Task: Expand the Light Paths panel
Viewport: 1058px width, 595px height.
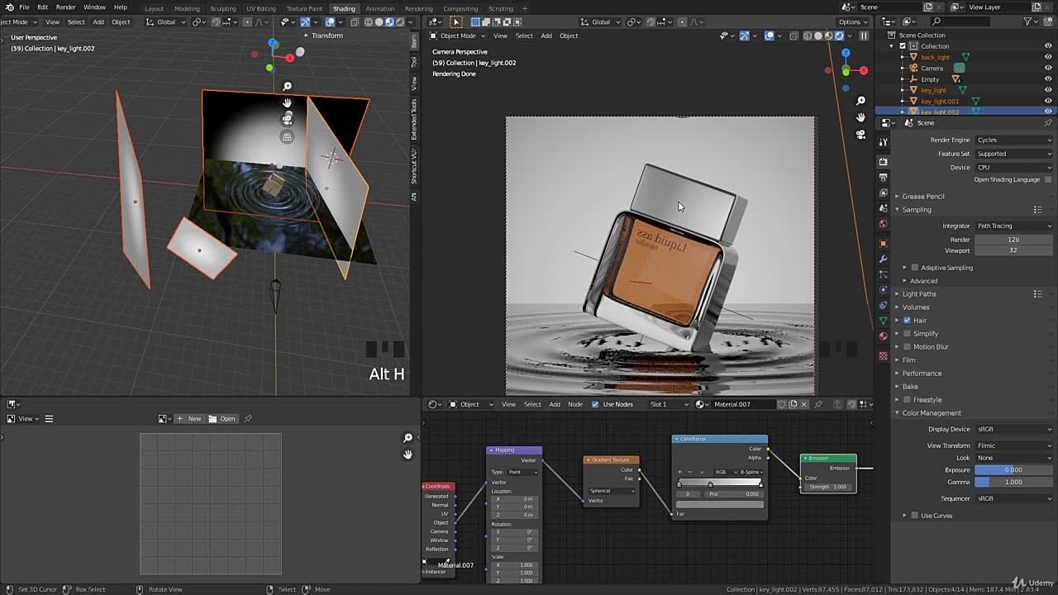Action: [919, 293]
